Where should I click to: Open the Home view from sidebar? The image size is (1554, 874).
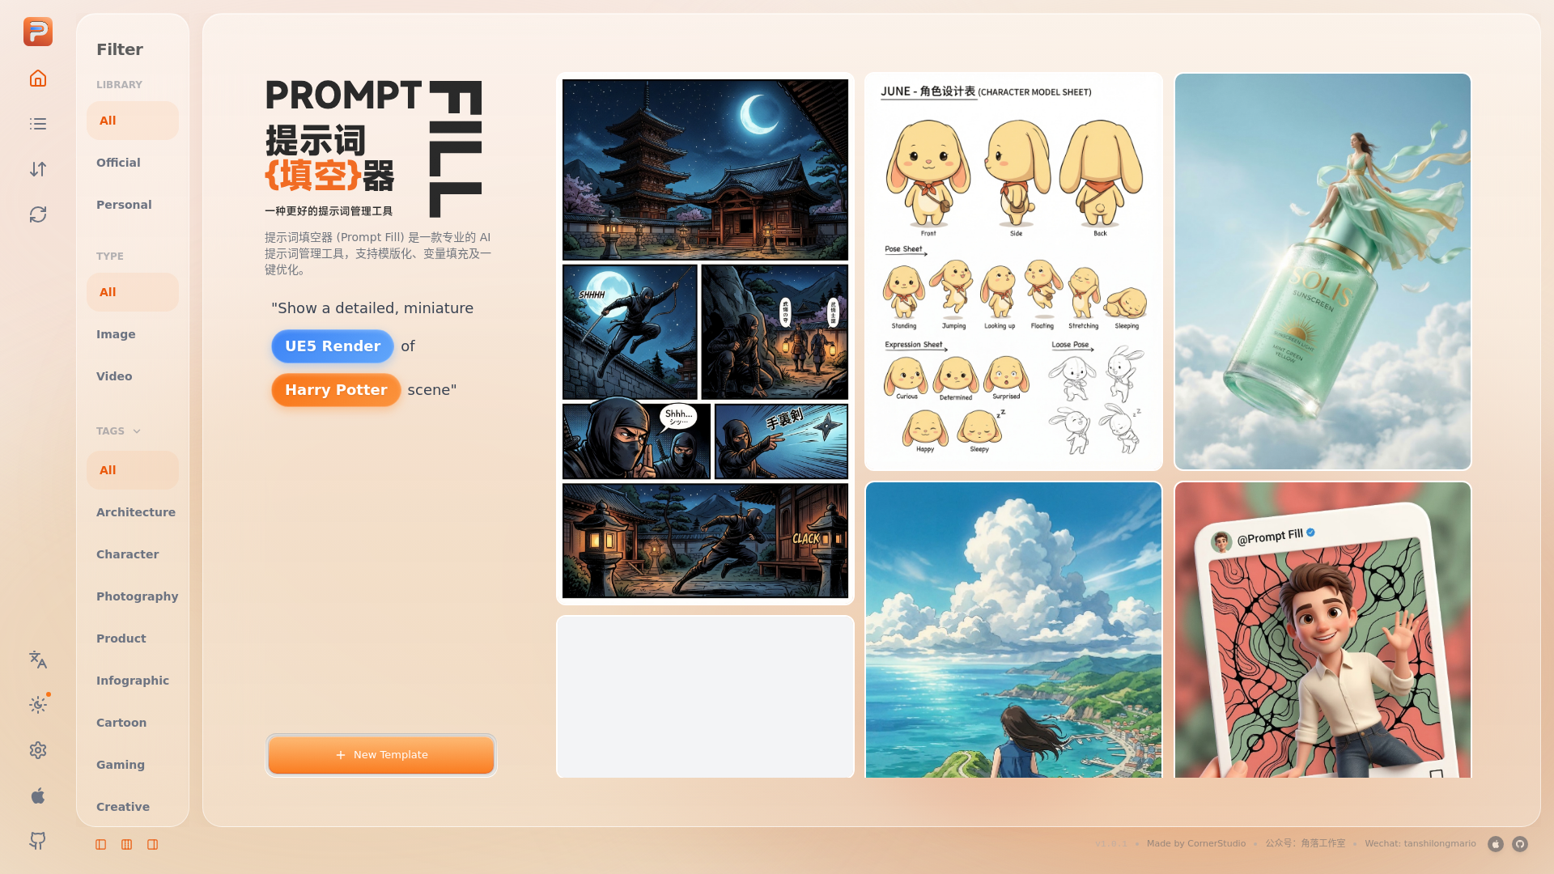pos(38,78)
